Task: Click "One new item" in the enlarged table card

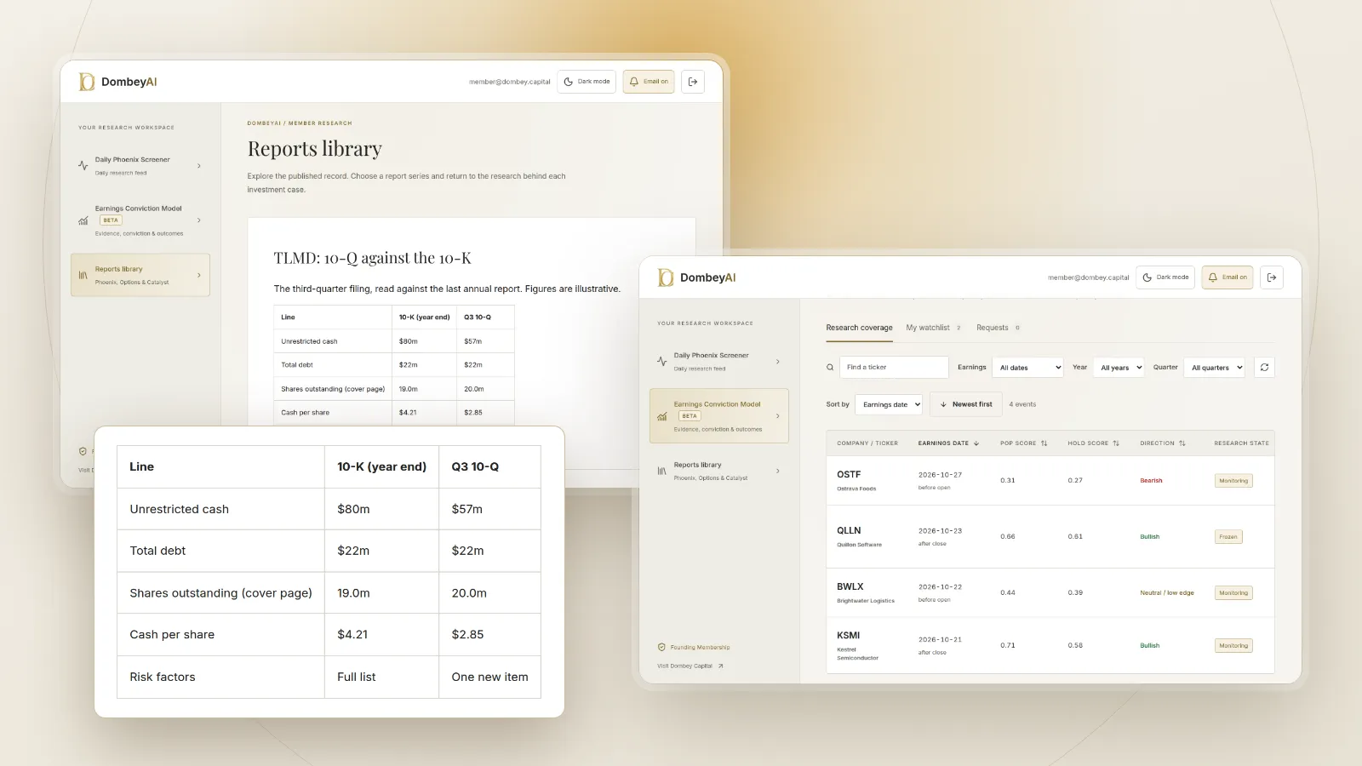Action: click(x=489, y=677)
